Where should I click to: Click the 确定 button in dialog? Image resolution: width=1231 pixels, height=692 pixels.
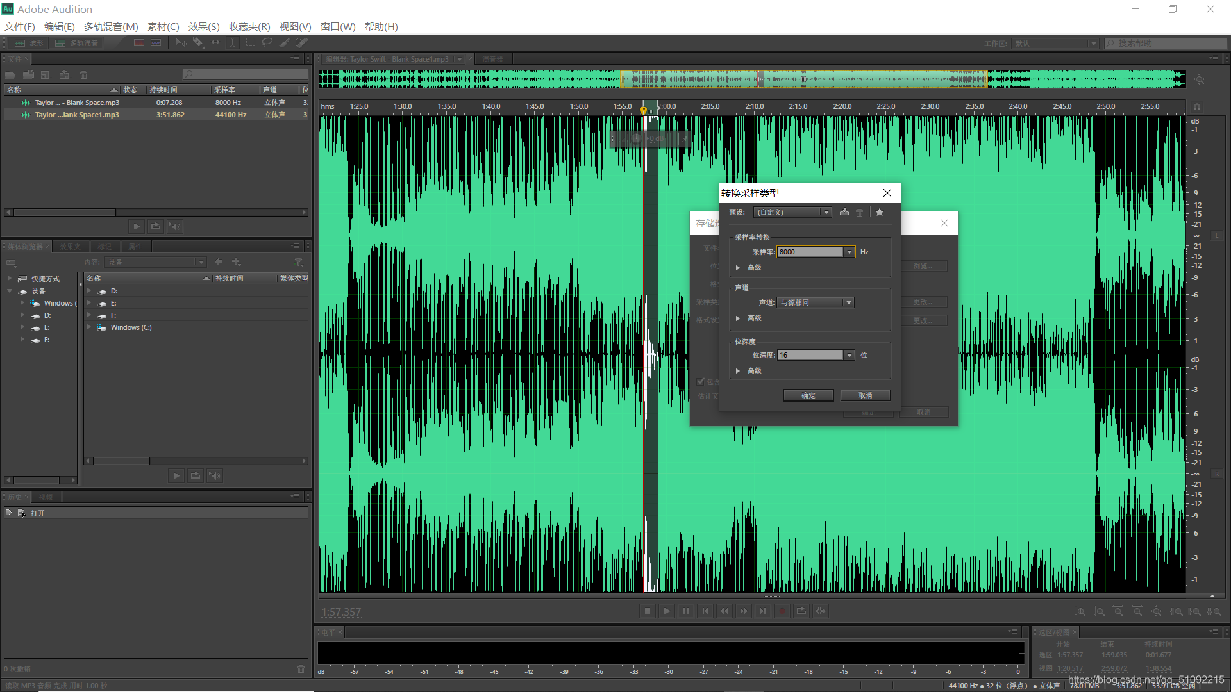click(x=808, y=395)
